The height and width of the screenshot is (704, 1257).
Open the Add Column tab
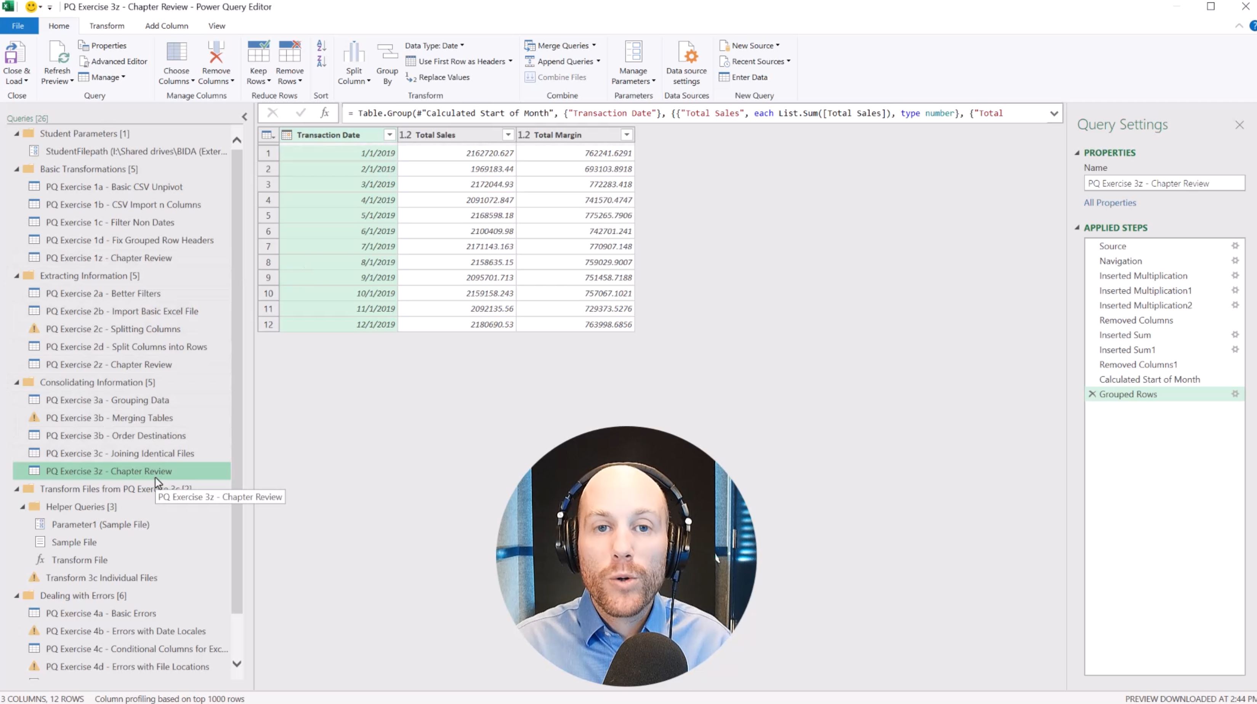167,26
